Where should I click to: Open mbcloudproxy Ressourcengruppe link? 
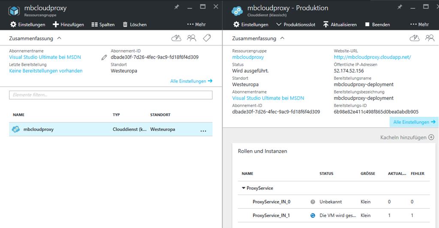tap(248, 57)
